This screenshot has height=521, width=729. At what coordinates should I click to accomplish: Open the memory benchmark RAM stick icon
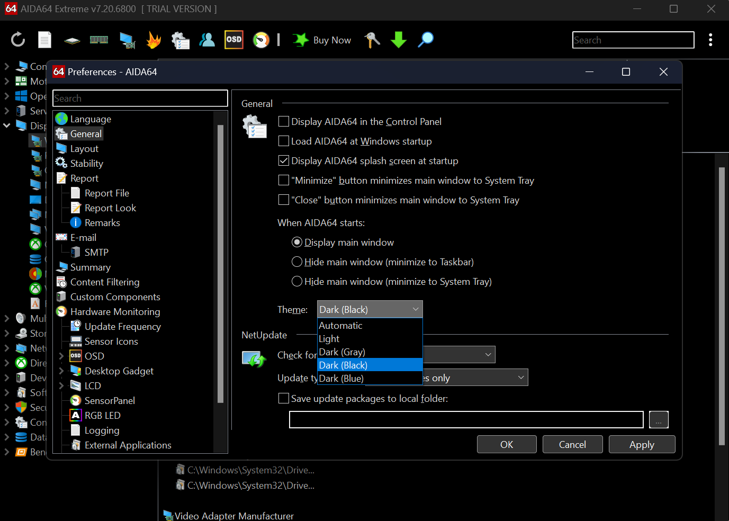click(99, 40)
